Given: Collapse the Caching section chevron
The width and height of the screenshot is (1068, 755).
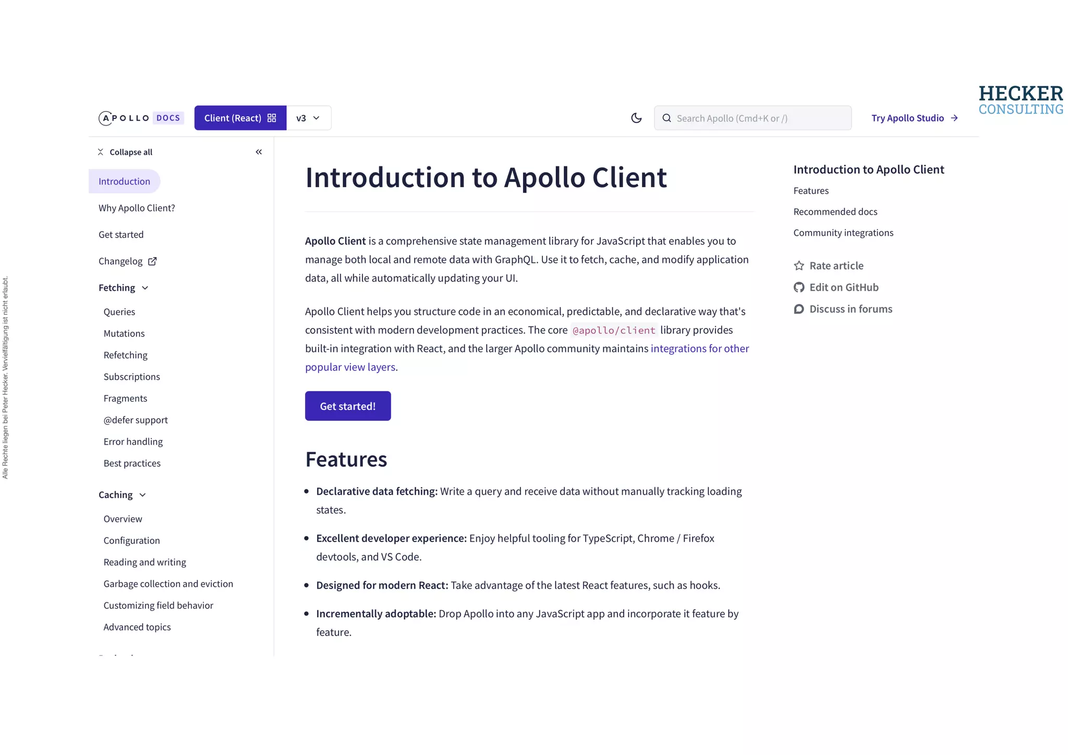Looking at the screenshot, I should coord(142,495).
